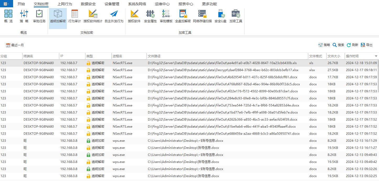The height and width of the screenshot is (181, 379).
Task: Select the 透明加解密 ribbon icon
Action: coord(58,16)
